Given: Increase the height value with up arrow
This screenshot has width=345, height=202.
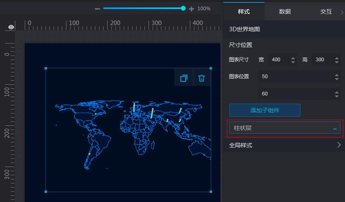Looking at the screenshot, I should tap(337, 58).
